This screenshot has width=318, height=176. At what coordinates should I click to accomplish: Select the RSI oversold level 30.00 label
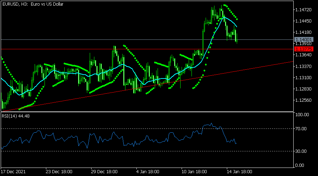301,151
